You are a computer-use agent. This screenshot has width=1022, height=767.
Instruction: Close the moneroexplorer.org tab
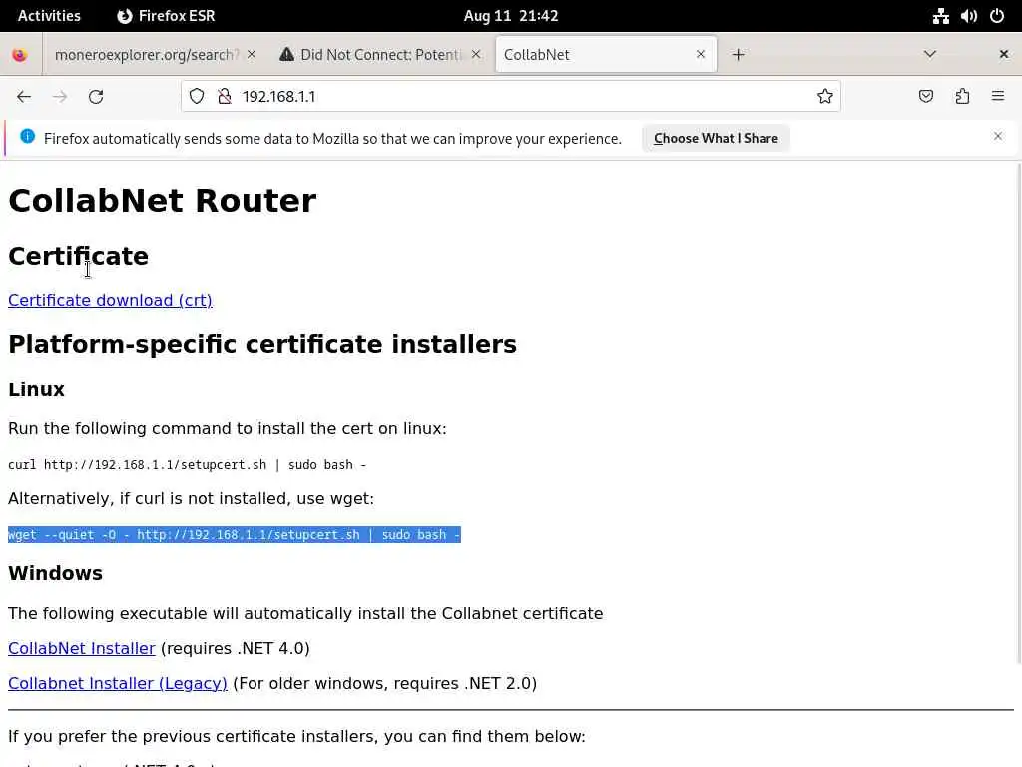point(252,54)
